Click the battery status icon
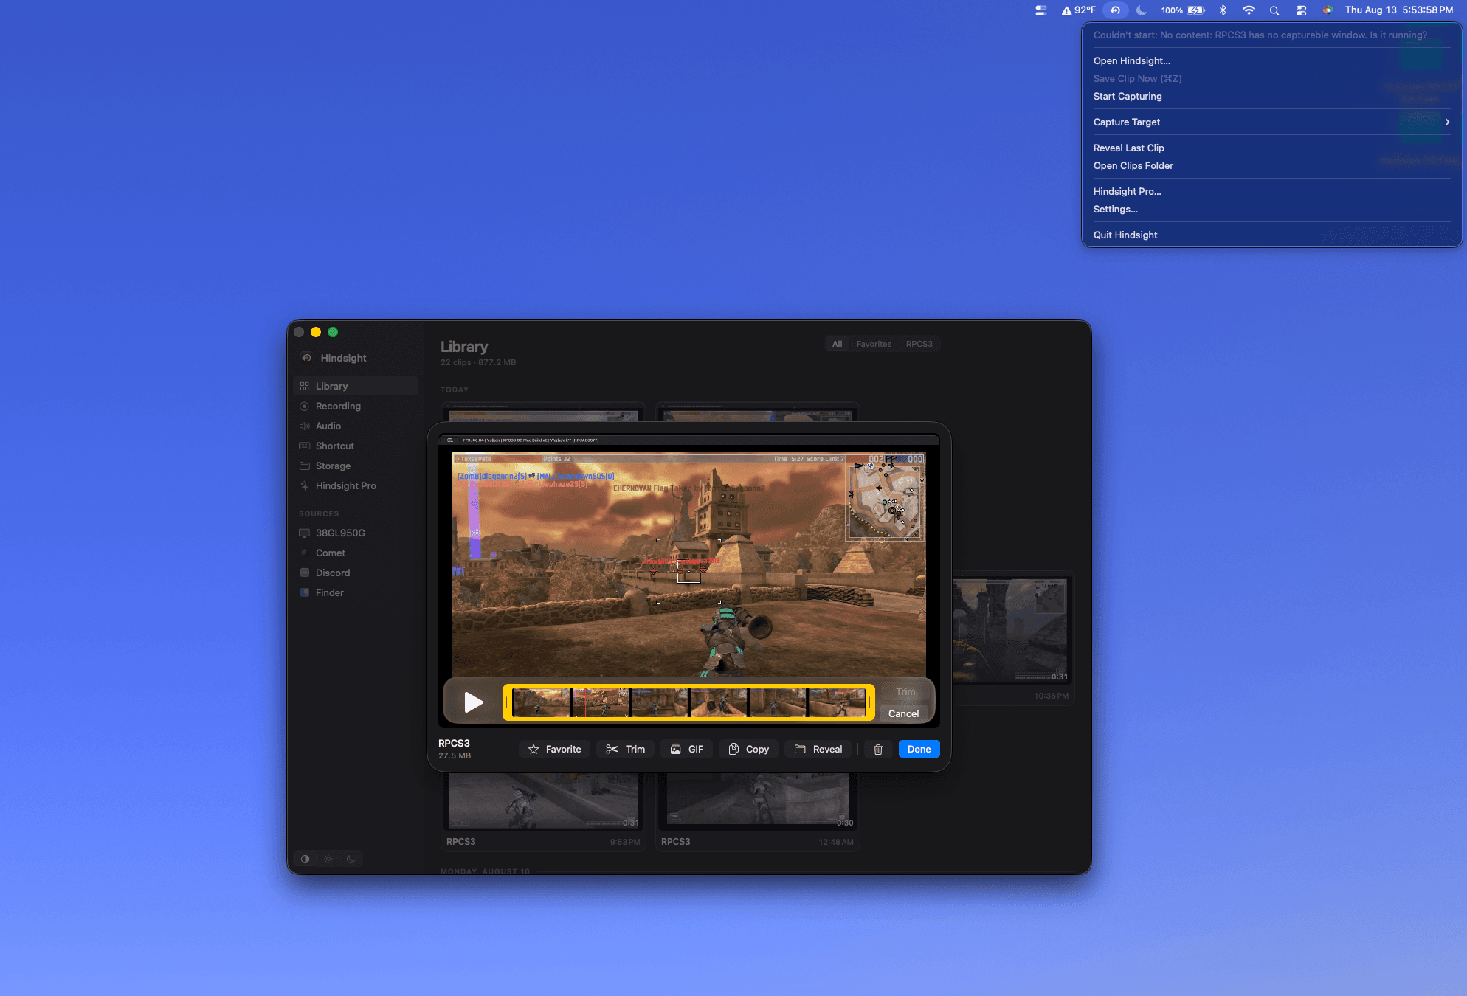This screenshot has height=996, width=1467. 1183,10
